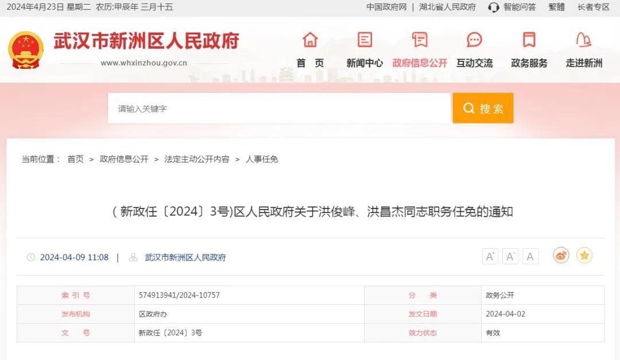
Task: Click the magnifier icon in the search button
Action: click(468, 107)
